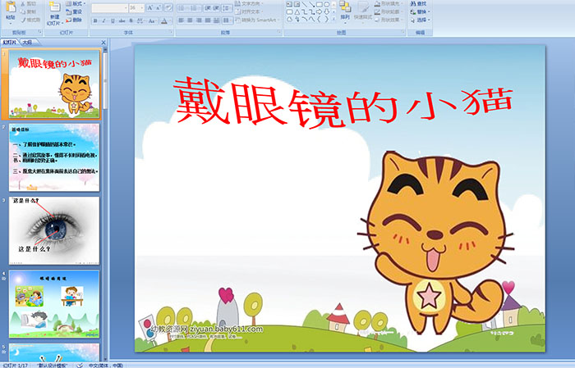Screen dimensions: 575x368
Task: Open Character Spacing options
Action: [x=140, y=20]
